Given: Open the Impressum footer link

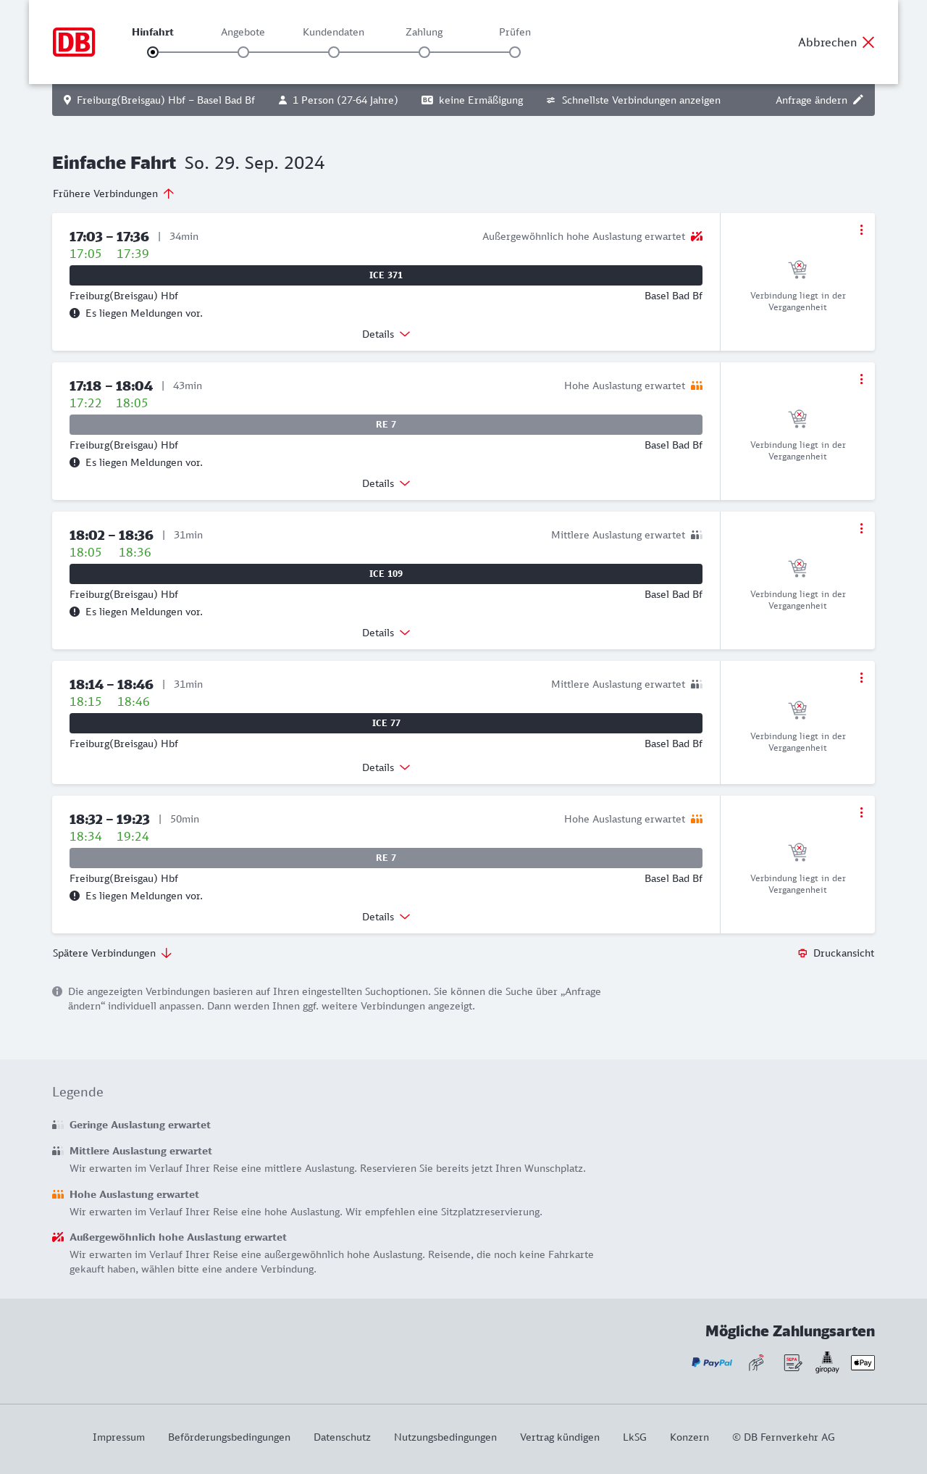Looking at the screenshot, I should (119, 1437).
